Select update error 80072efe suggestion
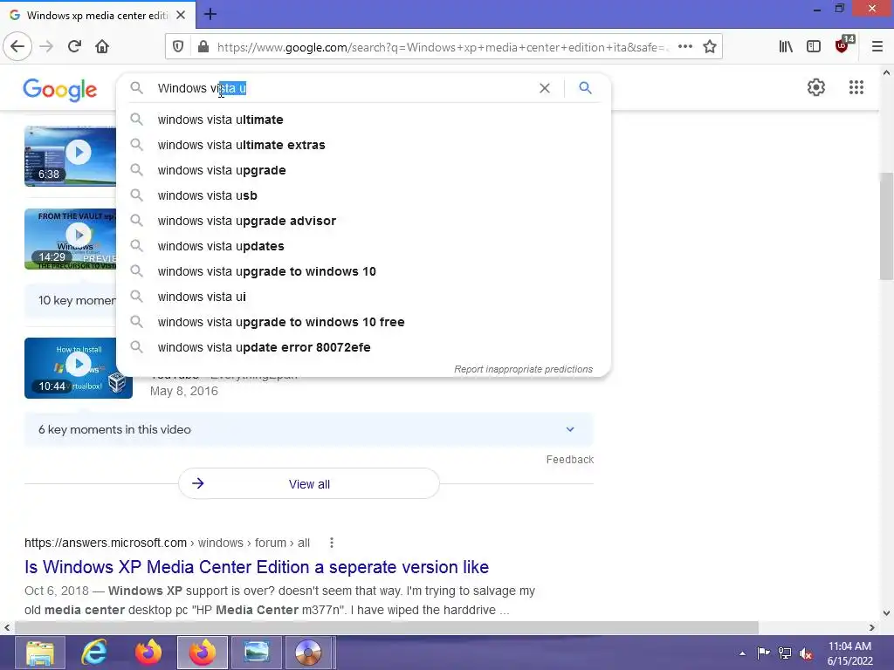894x670 pixels. pos(363,347)
